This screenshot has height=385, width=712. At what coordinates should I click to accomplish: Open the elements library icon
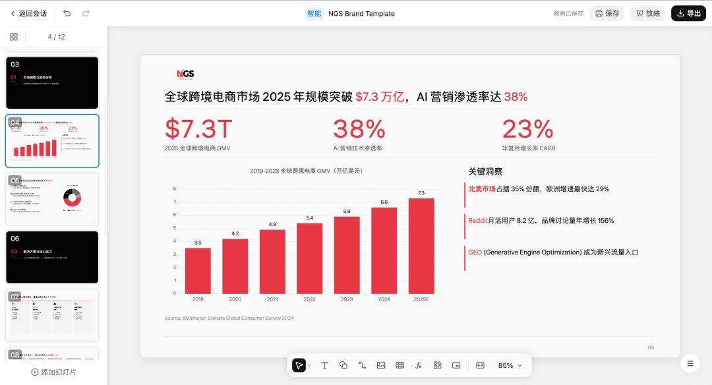click(437, 365)
